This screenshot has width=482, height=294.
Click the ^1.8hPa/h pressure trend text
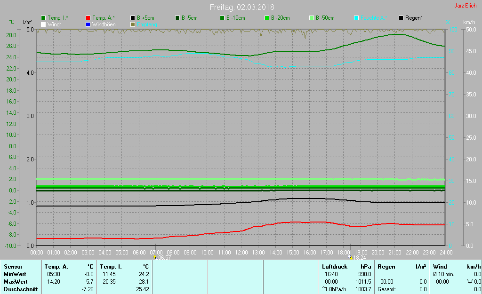334,289
